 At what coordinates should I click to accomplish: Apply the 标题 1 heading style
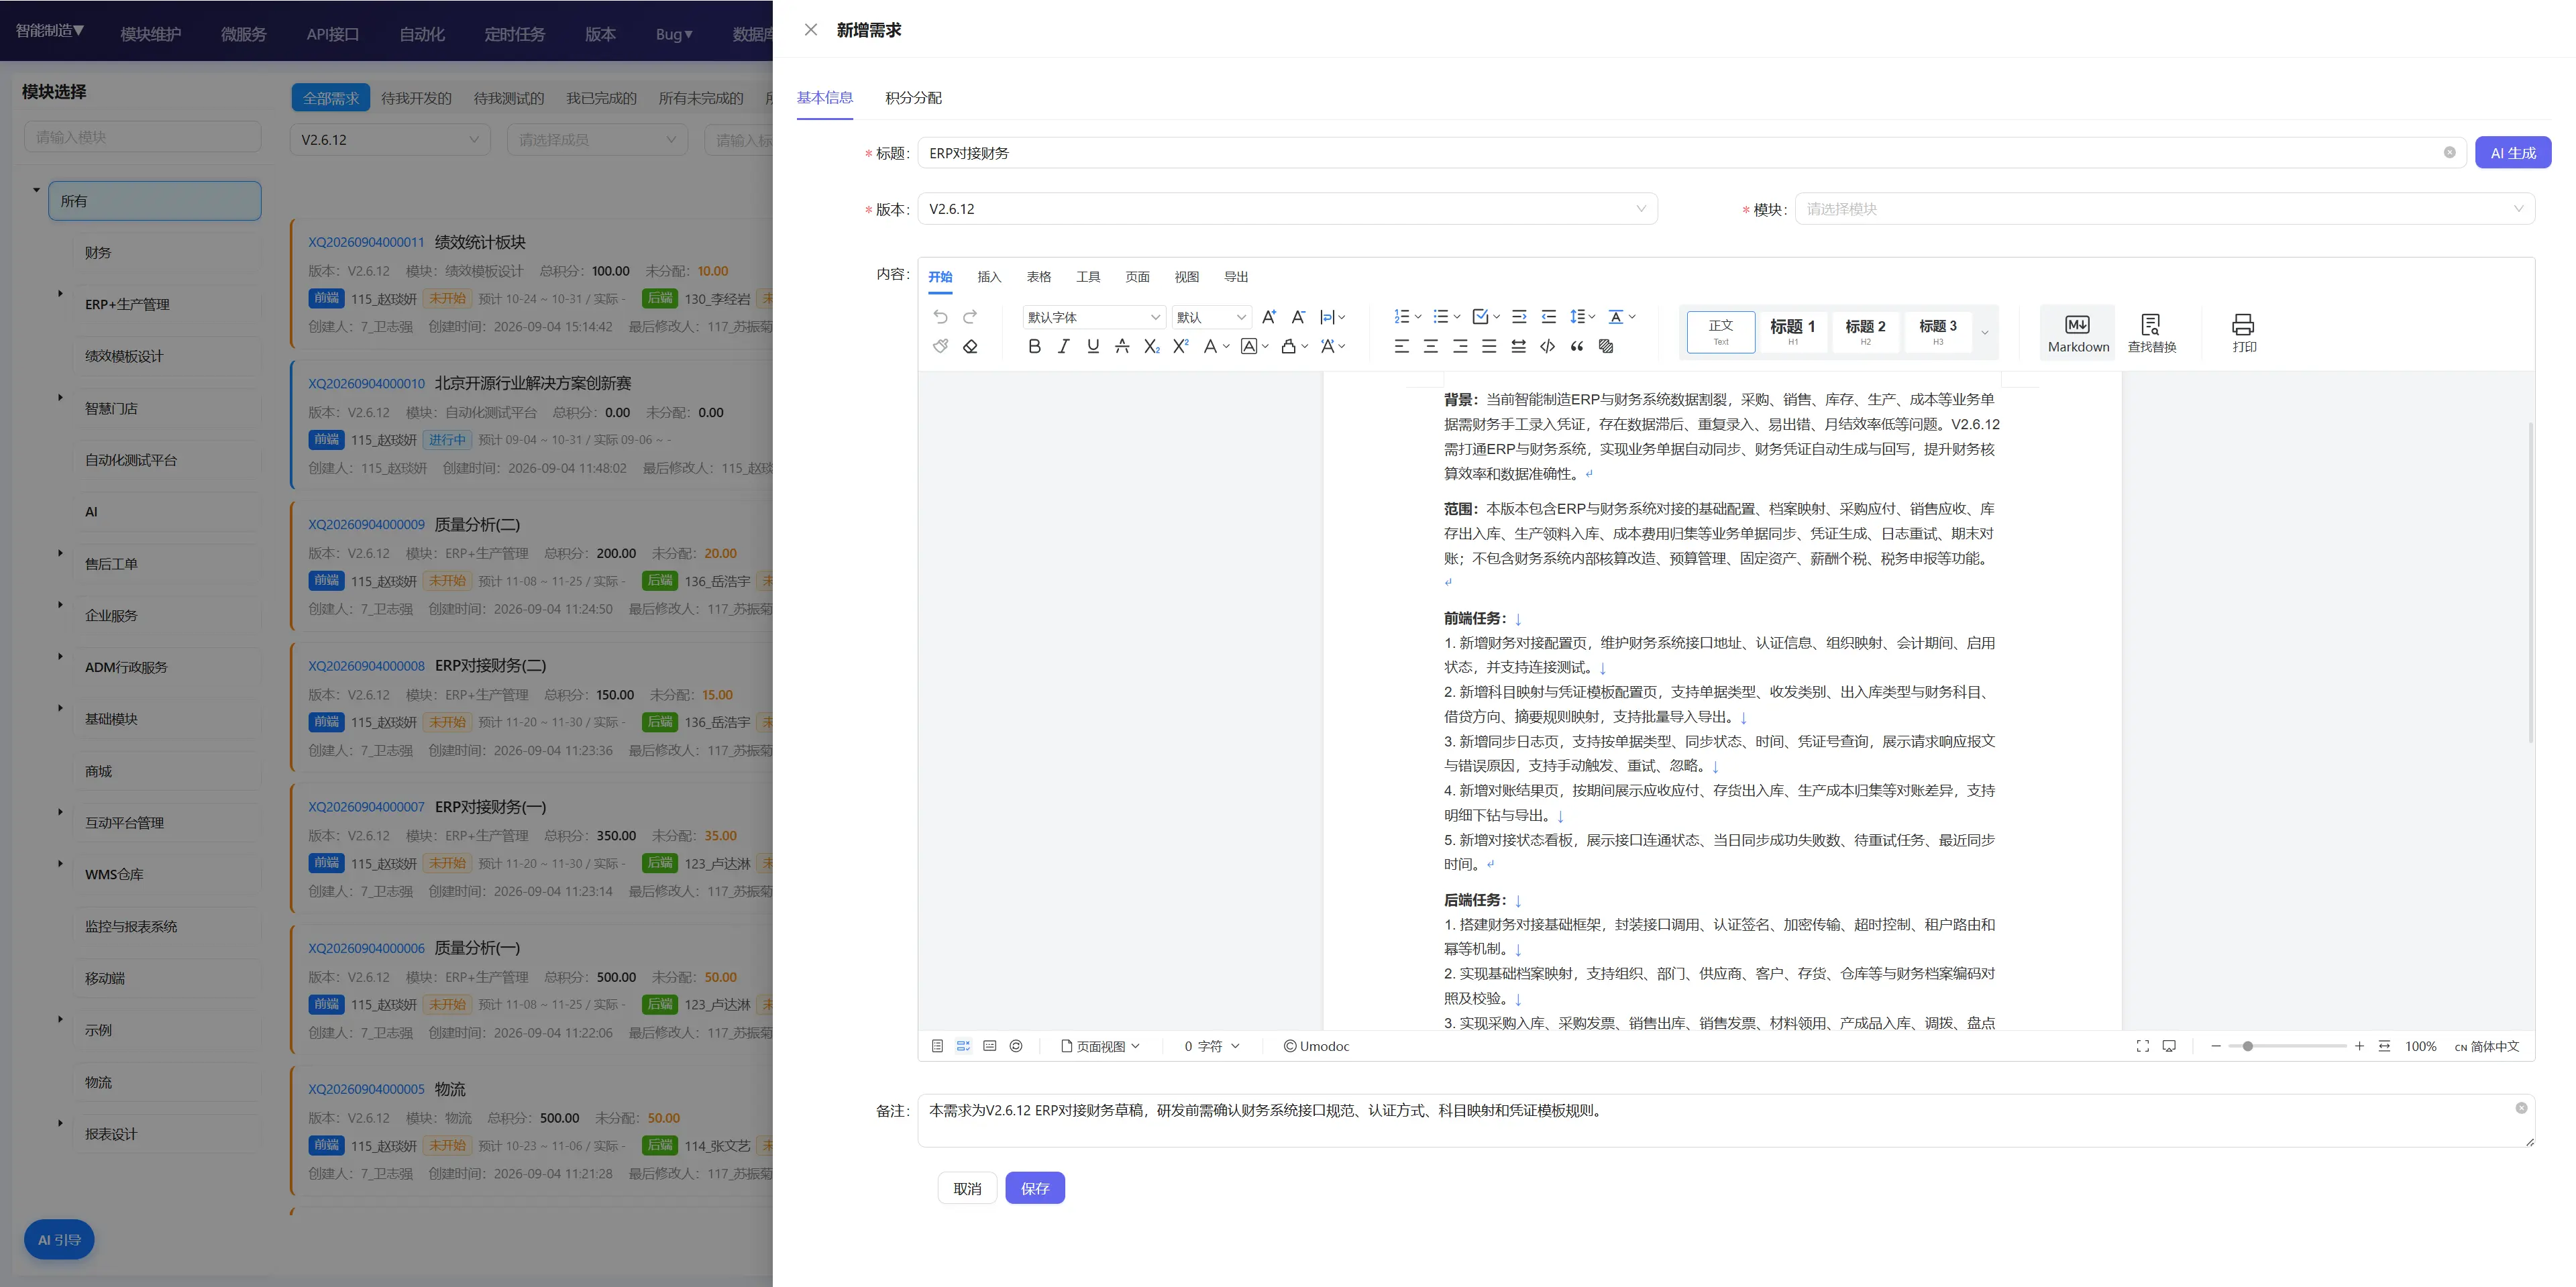tap(1792, 332)
